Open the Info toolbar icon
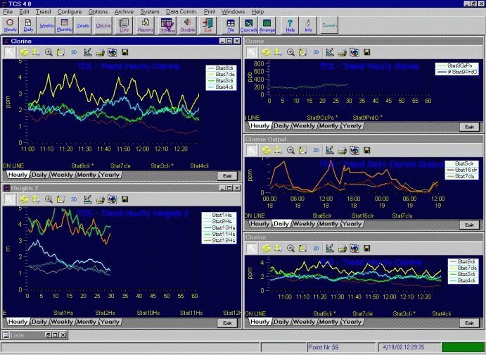 (308, 25)
